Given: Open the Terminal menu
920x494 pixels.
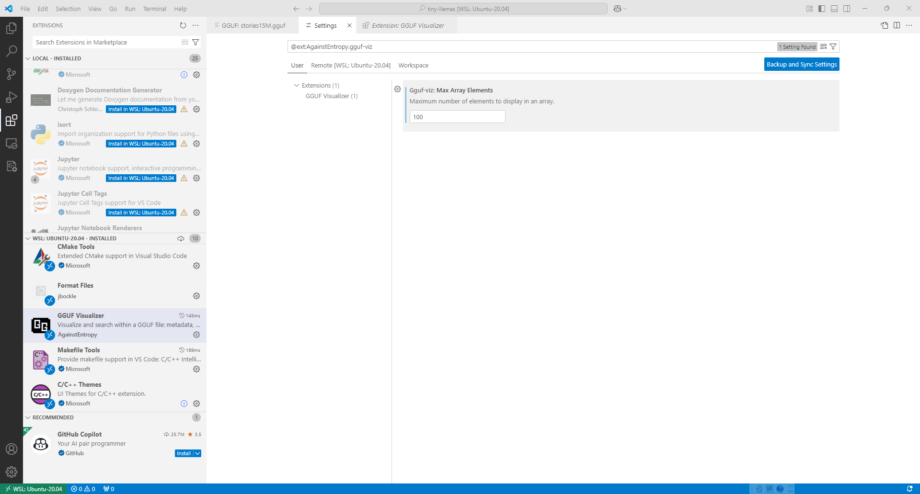Looking at the screenshot, I should point(154,9).
